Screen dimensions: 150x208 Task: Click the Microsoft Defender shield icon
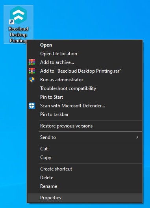pyautogui.click(x=32, y=106)
